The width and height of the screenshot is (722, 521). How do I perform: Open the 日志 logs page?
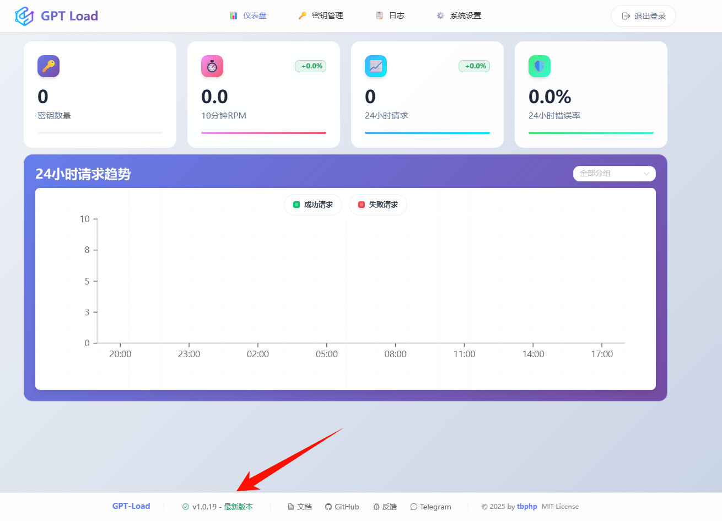click(x=390, y=16)
